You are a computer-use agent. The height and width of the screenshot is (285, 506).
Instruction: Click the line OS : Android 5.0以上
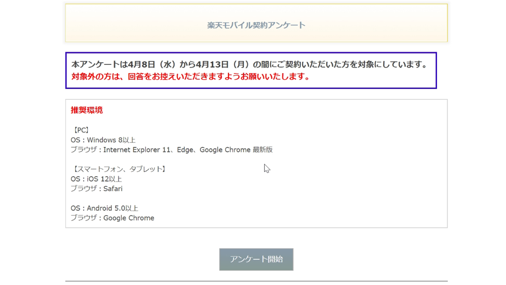[x=104, y=208]
